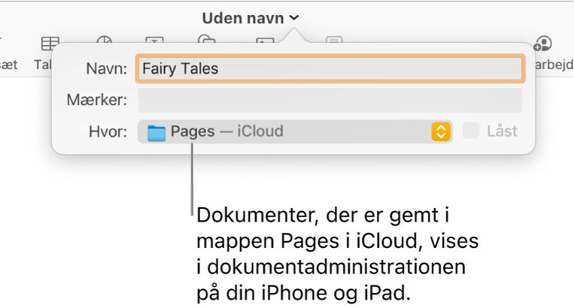
Task: Click the Chart pie icon in the toolbar
Action: pyautogui.click(x=105, y=41)
